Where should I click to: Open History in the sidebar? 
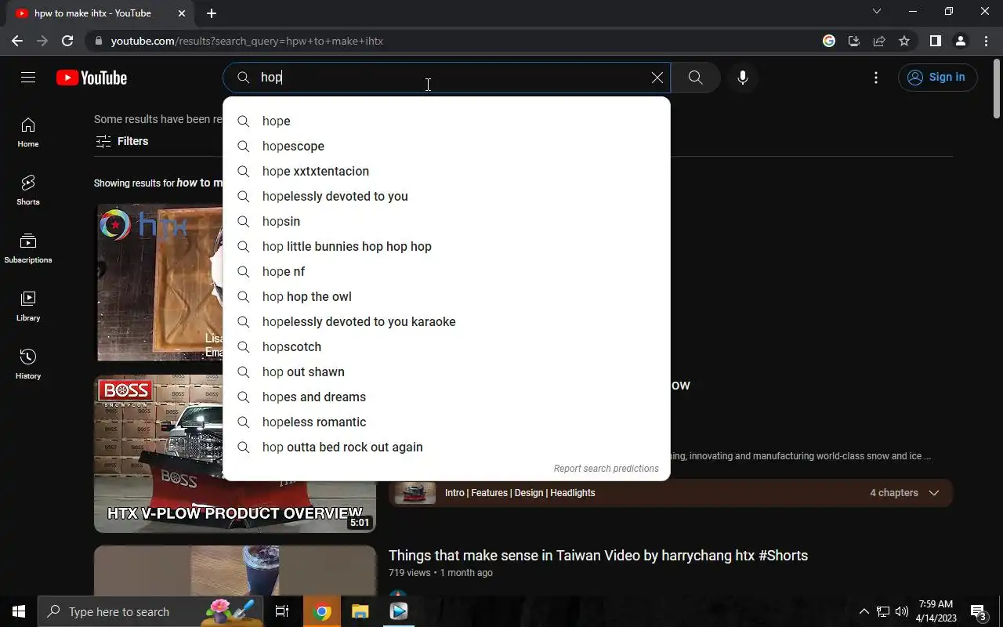click(x=28, y=364)
